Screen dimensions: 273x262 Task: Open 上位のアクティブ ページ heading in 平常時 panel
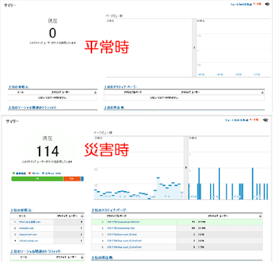coord(121,87)
